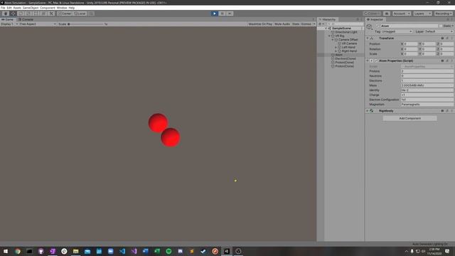This screenshot has height=256, width=455.
Task: Collapse the SampleScene tree arrow
Action: pyautogui.click(x=326, y=28)
